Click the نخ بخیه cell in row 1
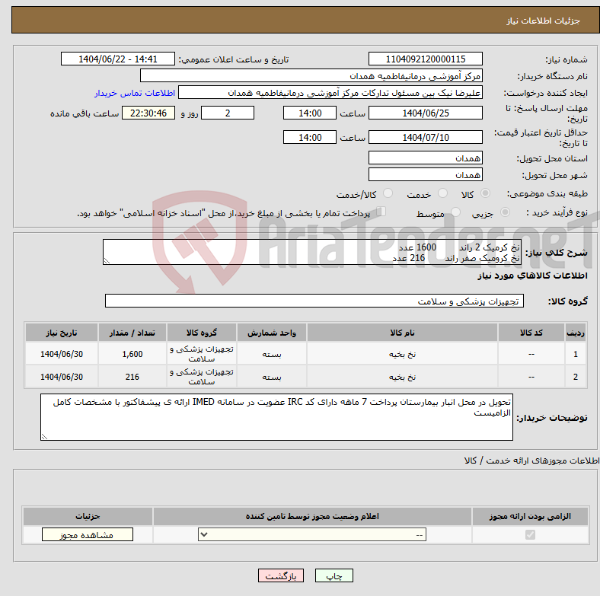 point(402,354)
